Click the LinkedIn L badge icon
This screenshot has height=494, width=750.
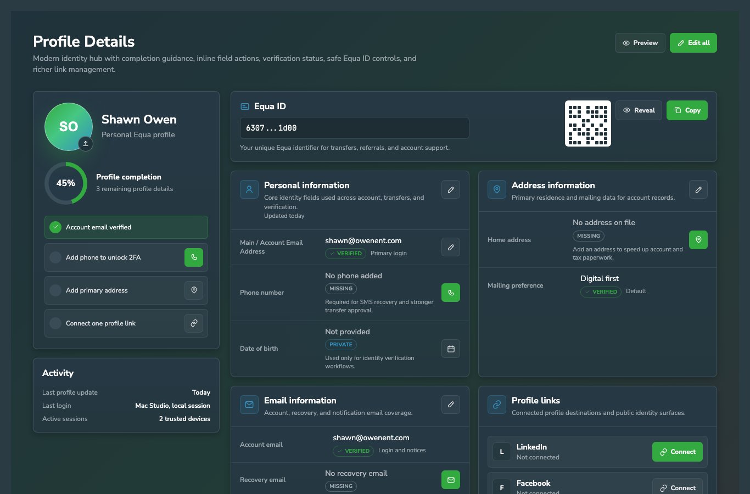(x=502, y=452)
